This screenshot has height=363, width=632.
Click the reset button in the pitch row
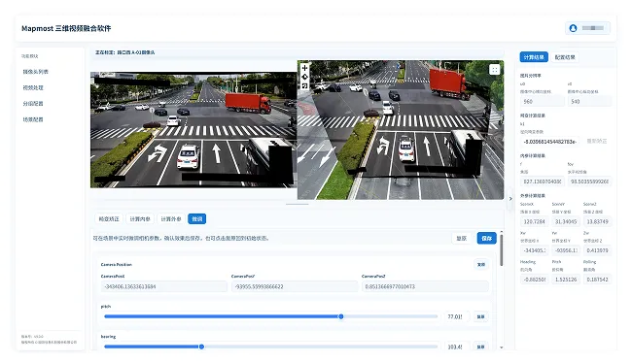coord(480,316)
